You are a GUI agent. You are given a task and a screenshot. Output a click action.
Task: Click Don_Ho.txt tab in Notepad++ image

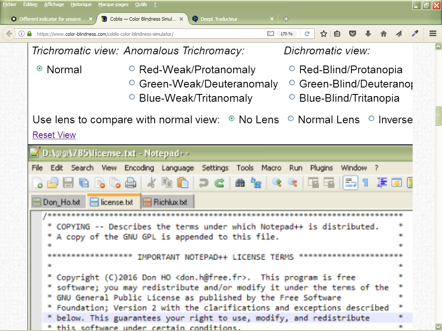click(58, 202)
